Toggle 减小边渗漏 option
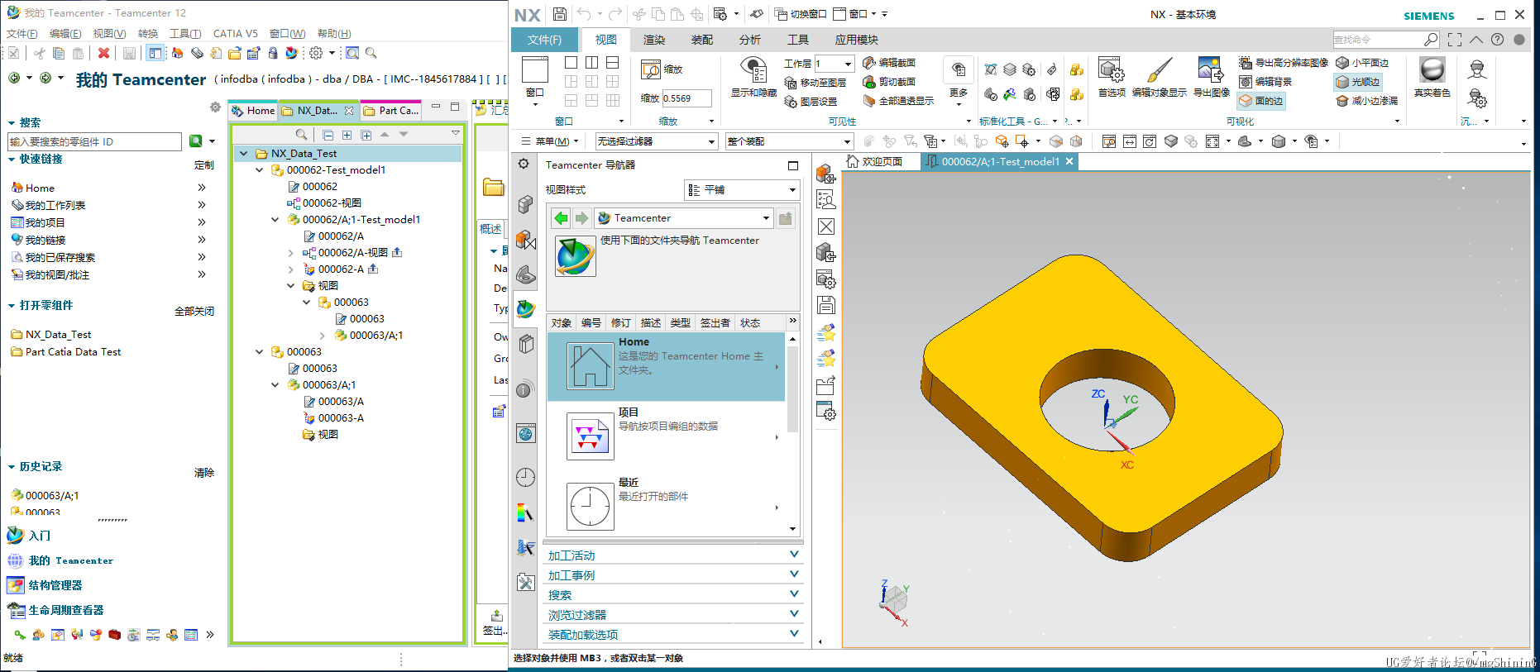The height and width of the screenshot is (672, 1540). [1366, 101]
